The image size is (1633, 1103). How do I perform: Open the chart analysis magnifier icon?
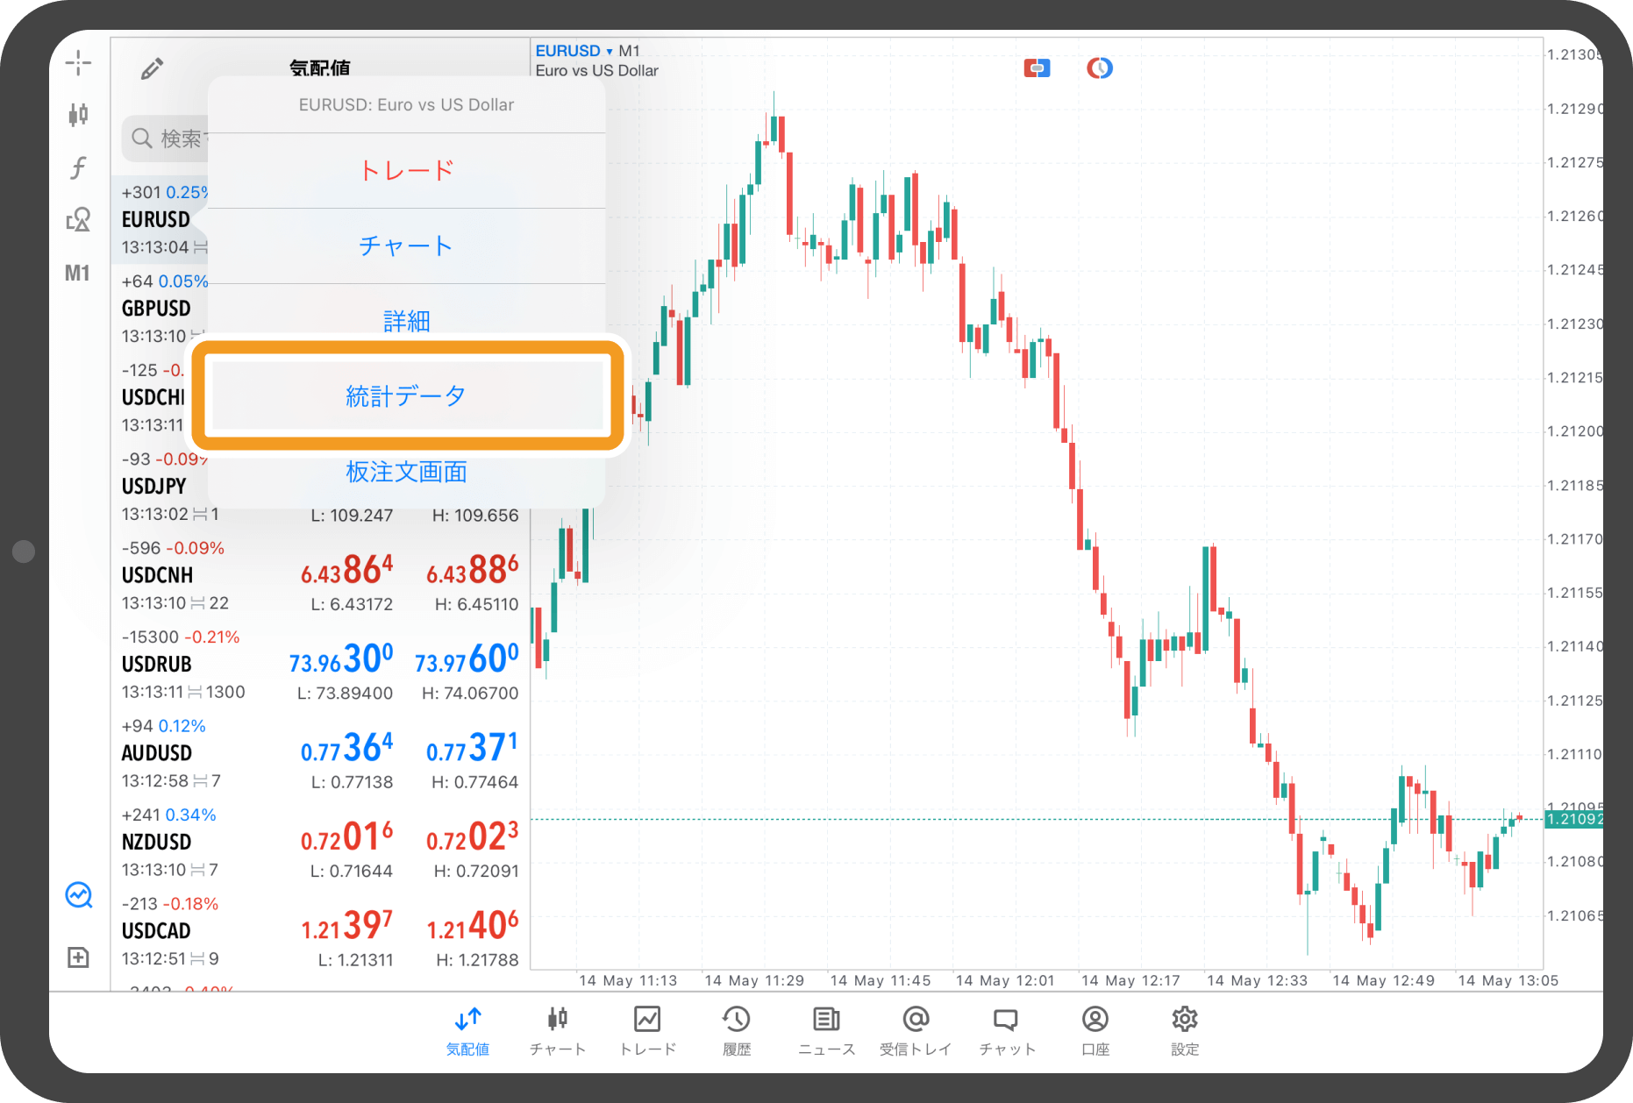pyautogui.click(x=79, y=895)
